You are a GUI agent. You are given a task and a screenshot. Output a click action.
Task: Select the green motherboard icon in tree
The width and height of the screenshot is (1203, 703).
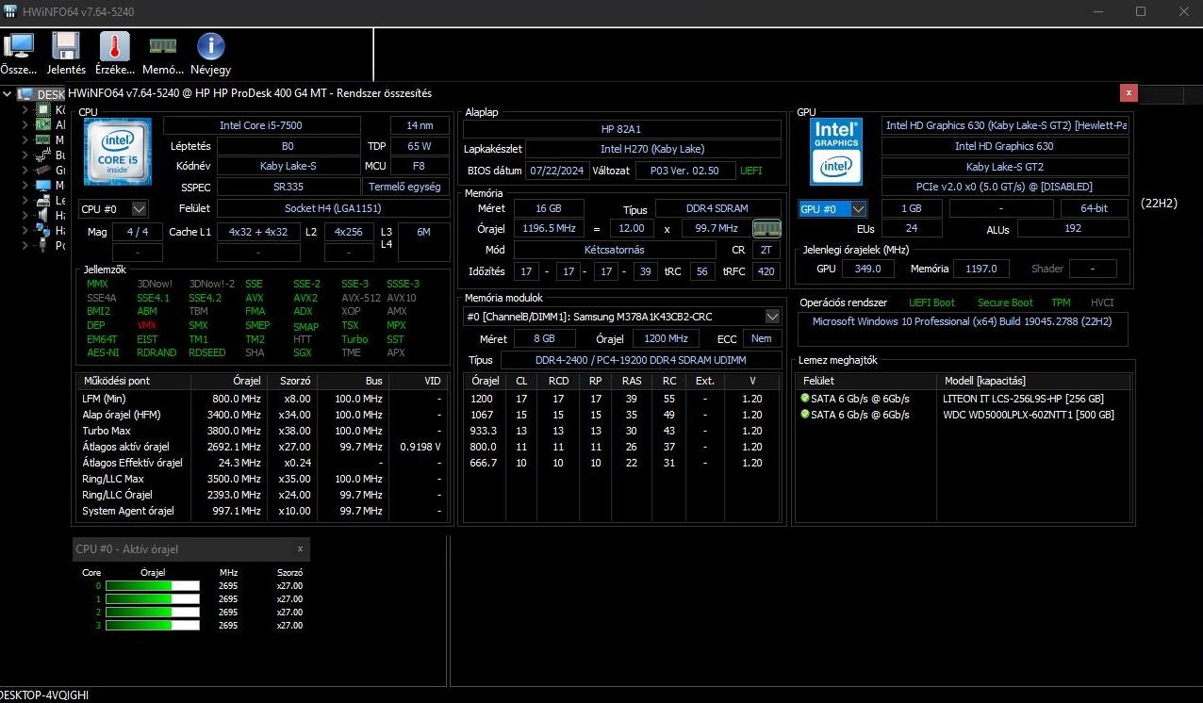[43, 124]
